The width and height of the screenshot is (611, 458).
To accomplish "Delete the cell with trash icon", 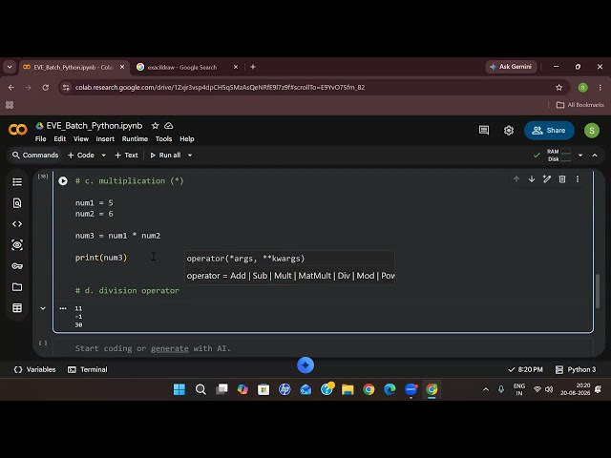I will 562,179.
